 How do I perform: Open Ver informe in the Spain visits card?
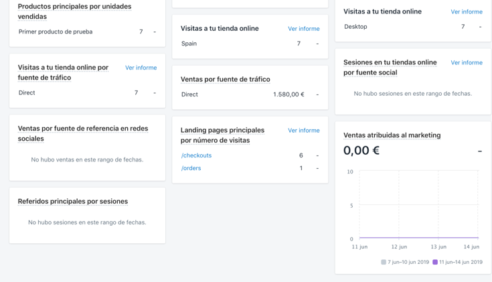pyautogui.click(x=303, y=29)
